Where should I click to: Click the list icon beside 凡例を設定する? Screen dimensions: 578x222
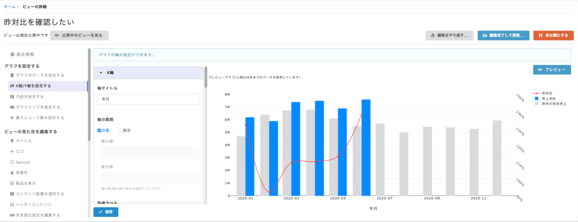[x=12, y=97]
